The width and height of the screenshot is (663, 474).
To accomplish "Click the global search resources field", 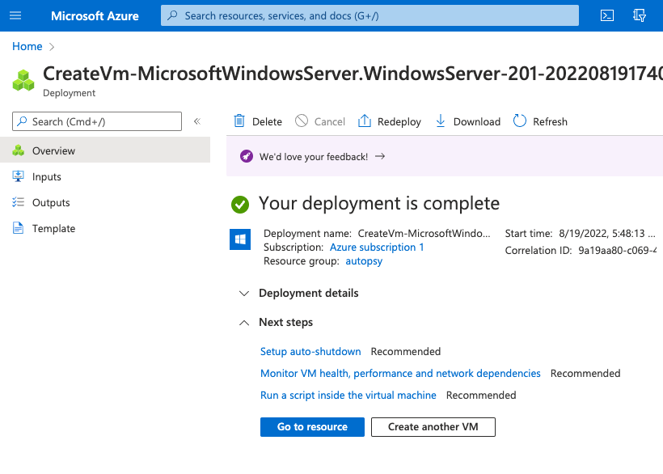I will [x=370, y=15].
